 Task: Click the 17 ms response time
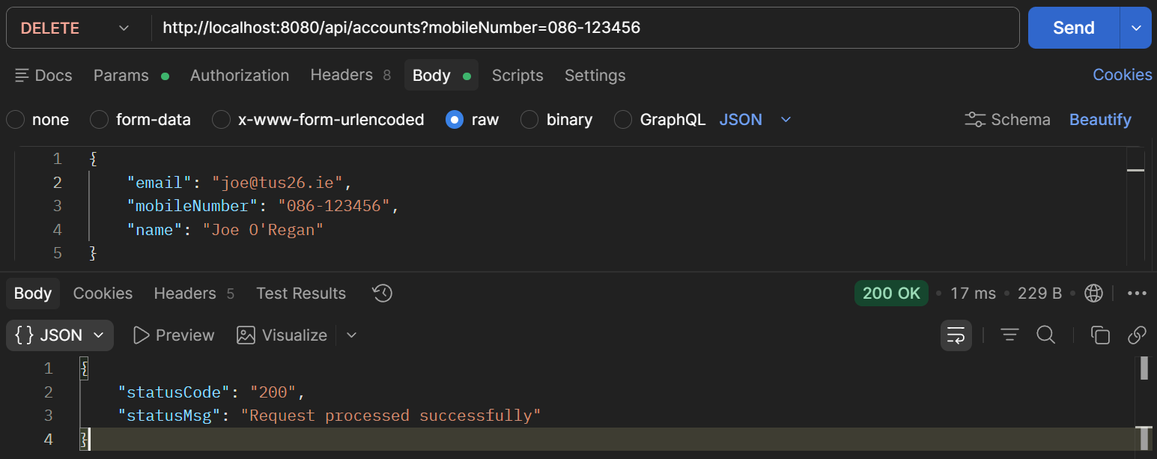tap(974, 294)
